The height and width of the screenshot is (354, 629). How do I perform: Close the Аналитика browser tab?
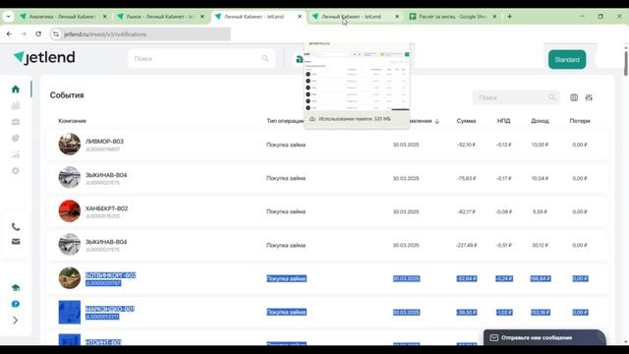[105, 17]
